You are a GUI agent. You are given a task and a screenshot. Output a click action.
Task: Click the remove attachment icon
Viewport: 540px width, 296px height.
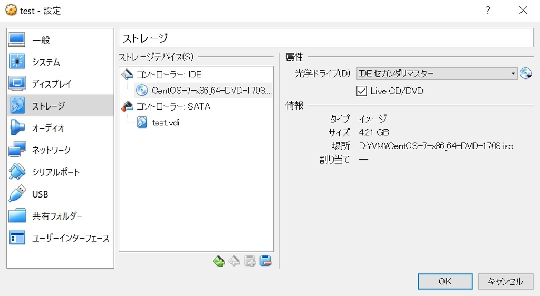[266, 261]
